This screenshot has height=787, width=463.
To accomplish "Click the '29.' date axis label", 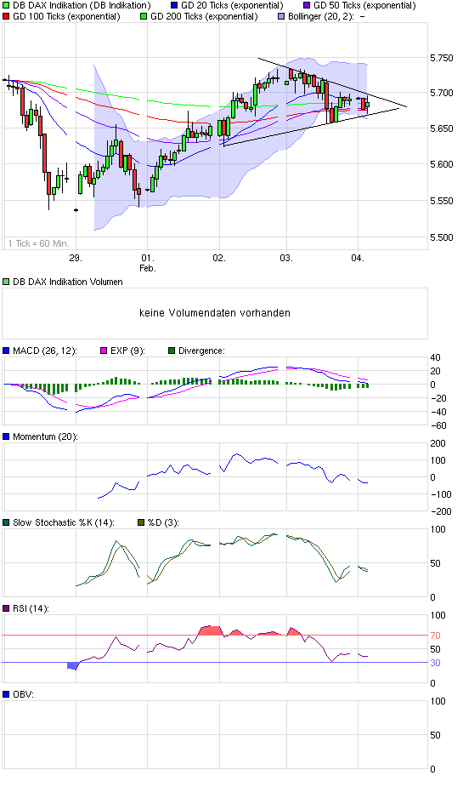I will 75,258.
